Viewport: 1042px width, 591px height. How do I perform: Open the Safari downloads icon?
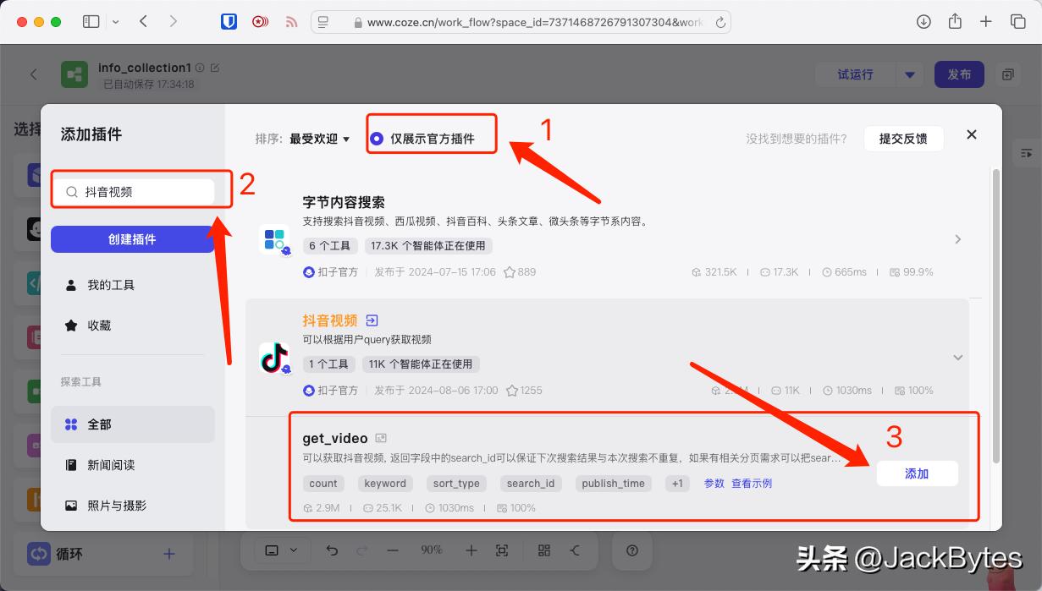(923, 22)
